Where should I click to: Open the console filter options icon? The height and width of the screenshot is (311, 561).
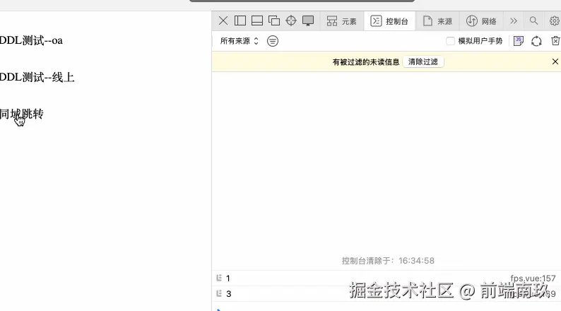pos(273,41)
